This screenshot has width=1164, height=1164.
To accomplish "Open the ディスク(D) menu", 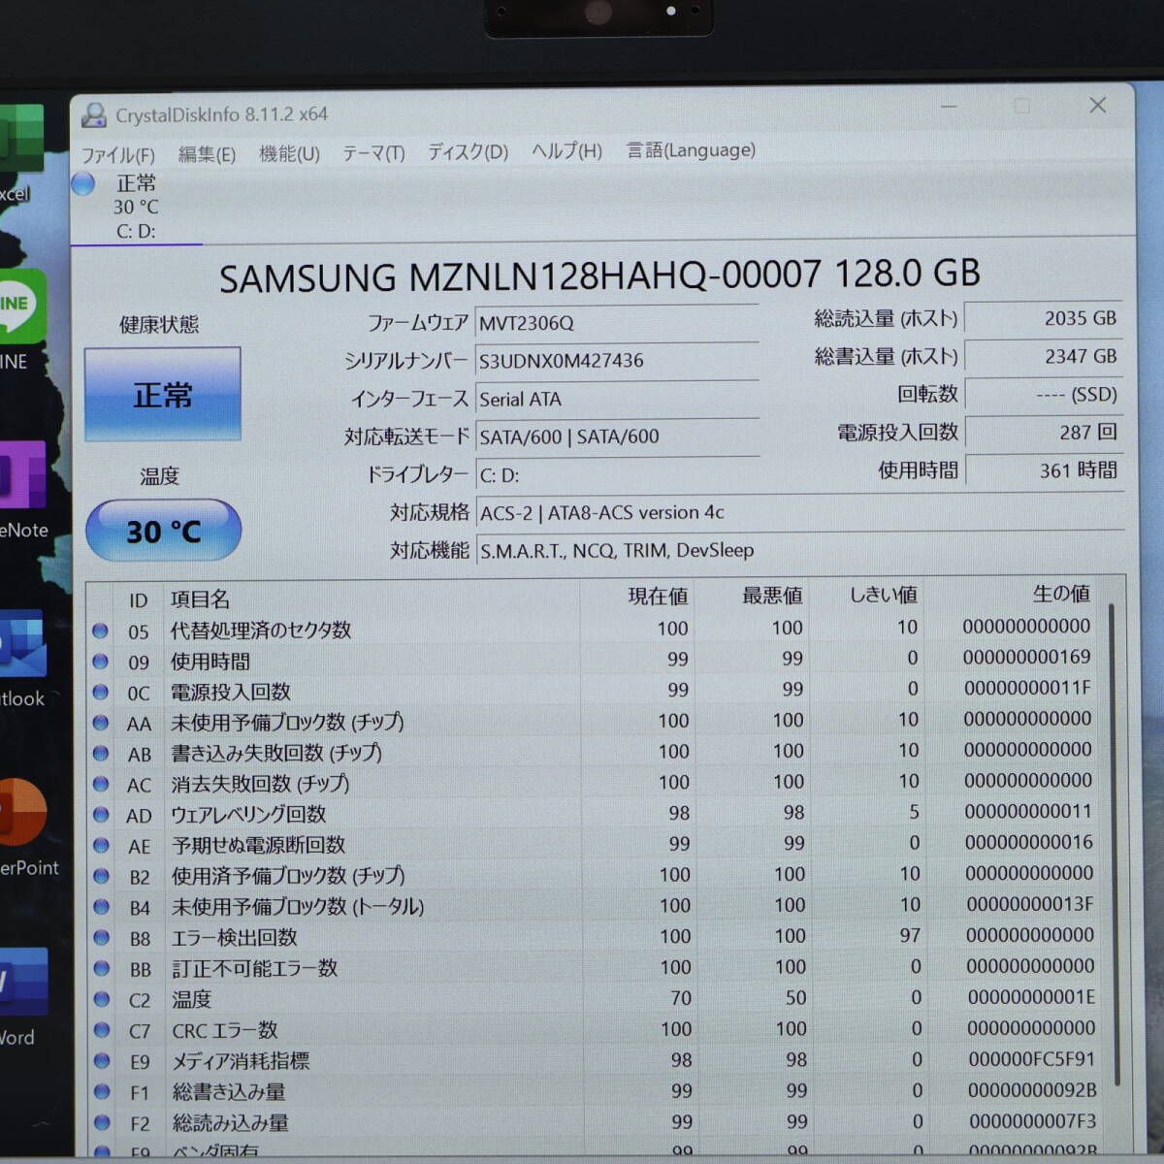I will pyautogui.click(x=469, y=152).
